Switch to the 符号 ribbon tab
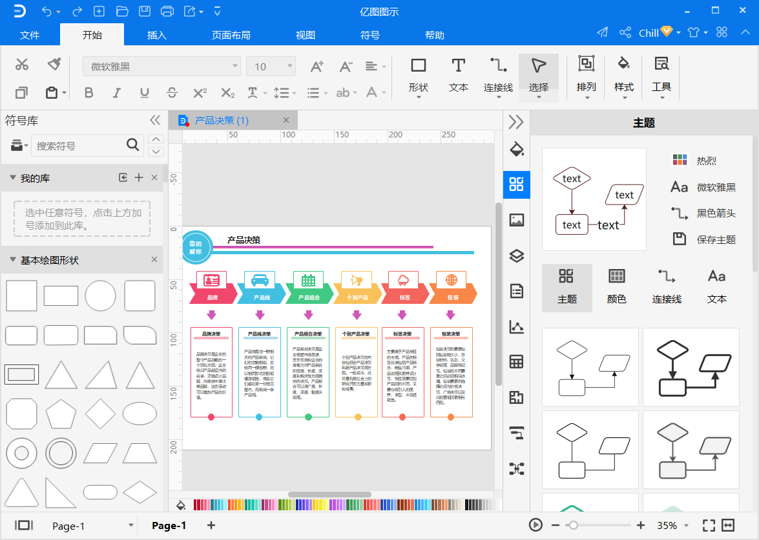Image resolution: width=759 pixels, height=540 pixels. coord(370,35)
